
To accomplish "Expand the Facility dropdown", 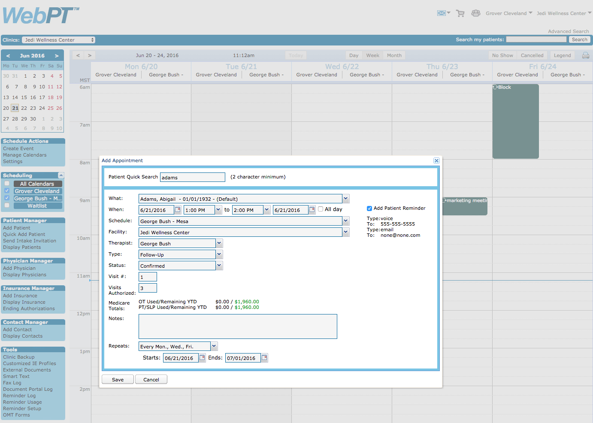I will coord(346,232).
